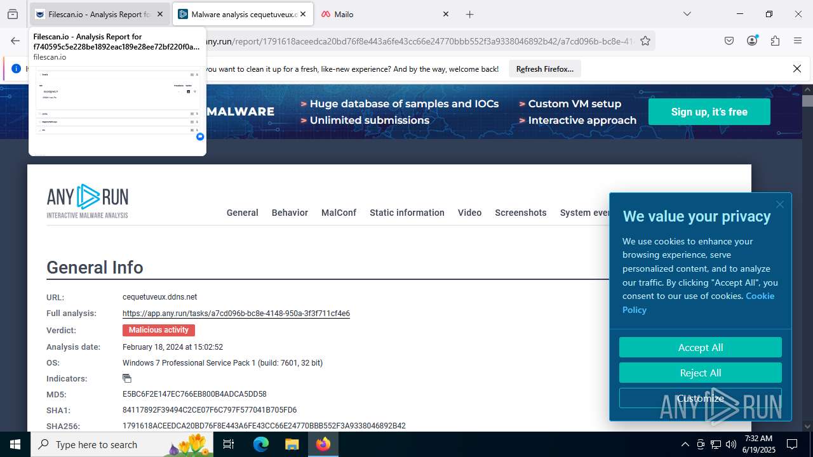813x457 pixels.
Task: Bookmark this page with star icon
Action: pos(645,41)
